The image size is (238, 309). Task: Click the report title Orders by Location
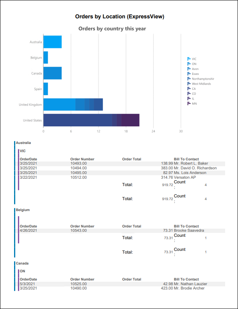click(120, 16)
